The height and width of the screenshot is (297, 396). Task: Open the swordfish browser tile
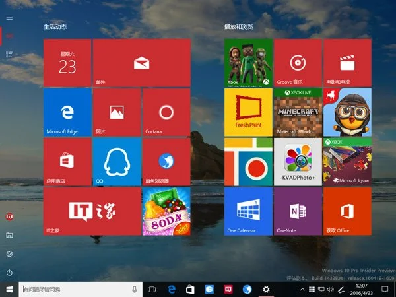click(166, 162)
